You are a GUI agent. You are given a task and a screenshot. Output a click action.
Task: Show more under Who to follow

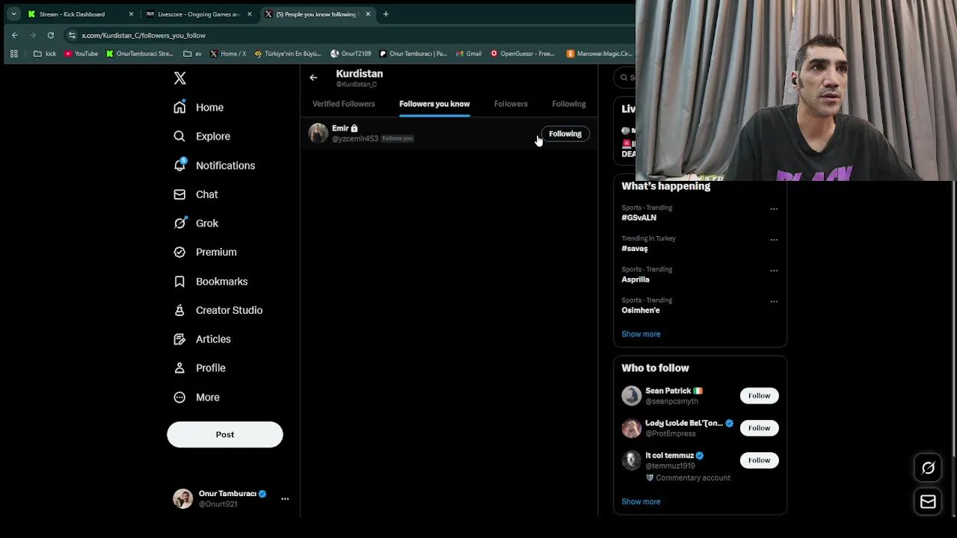pos(641,501)
